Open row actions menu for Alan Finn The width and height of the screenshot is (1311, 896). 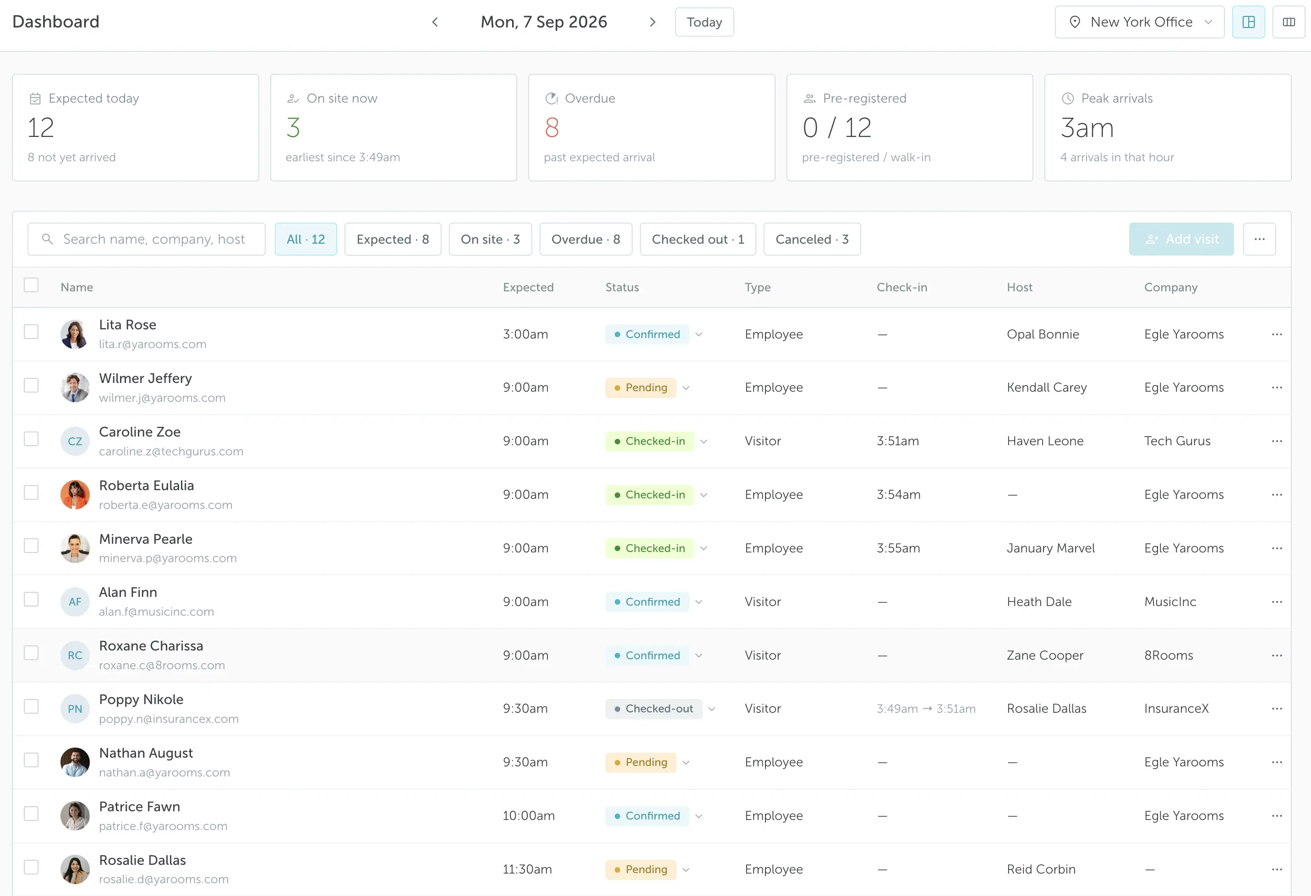tap(1277, 602)
